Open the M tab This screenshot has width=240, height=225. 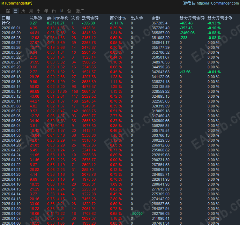(x=62, y=11)
